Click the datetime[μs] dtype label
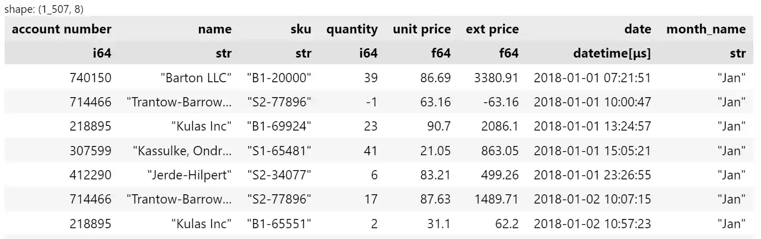 [612, 53]
